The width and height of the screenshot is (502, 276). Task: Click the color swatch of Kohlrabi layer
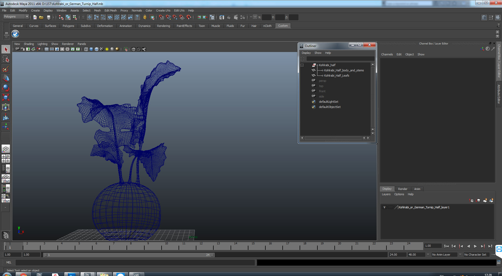click(396, 207)
